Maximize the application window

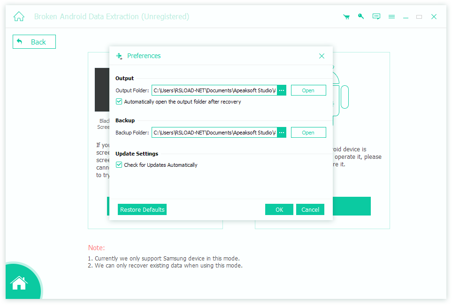419,17
